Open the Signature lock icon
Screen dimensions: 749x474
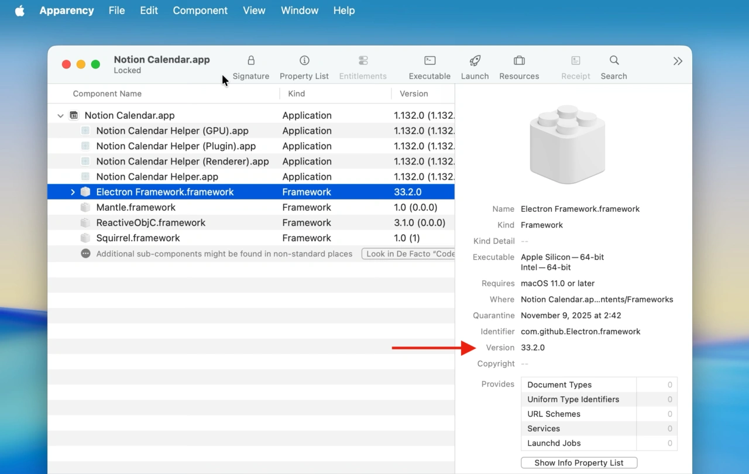(251, 61)
